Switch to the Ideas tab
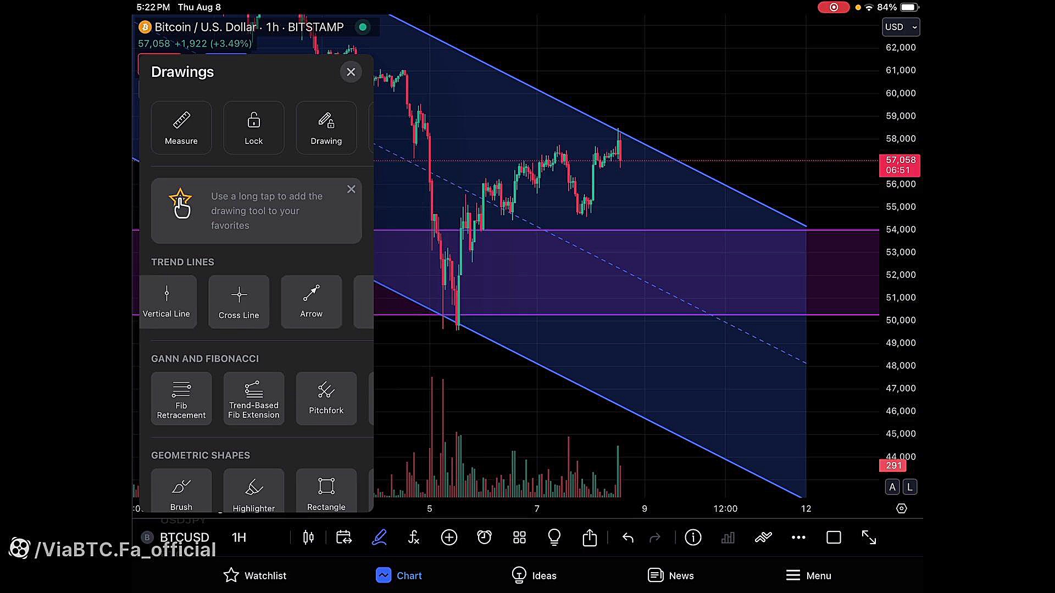1055x593 pixels. 534,575
